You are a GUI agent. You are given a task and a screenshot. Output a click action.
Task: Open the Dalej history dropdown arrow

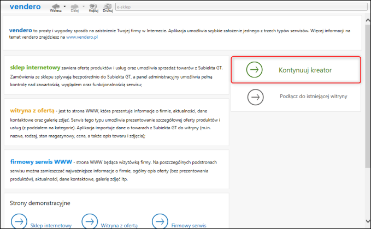pos(84,7)
